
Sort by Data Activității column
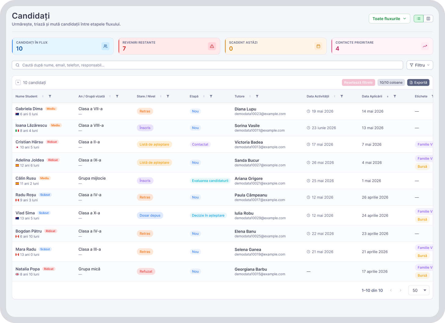[x=335, y=96]
